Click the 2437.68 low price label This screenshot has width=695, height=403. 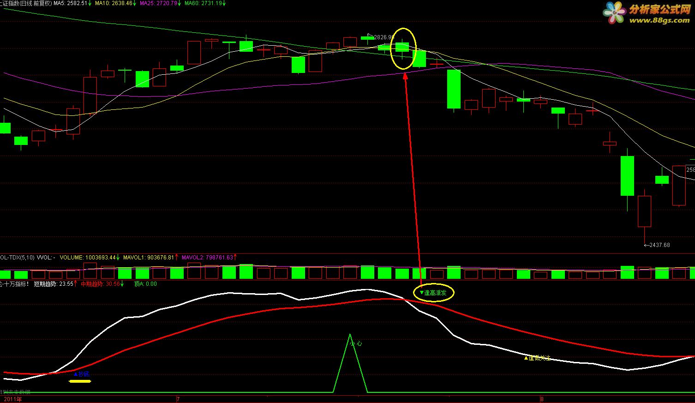tap(659, 245)
